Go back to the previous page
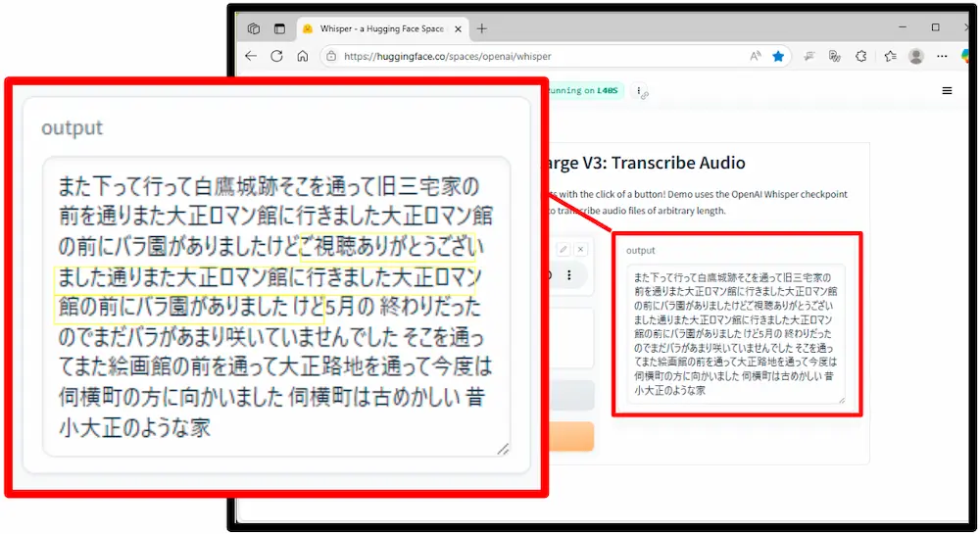The height and width of the screenshot is (534, 980). point(251,56)
